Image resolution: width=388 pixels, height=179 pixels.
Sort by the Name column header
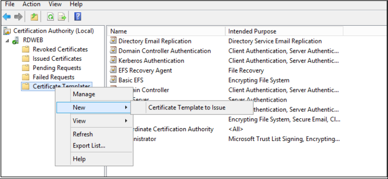(x=167, y=32)
